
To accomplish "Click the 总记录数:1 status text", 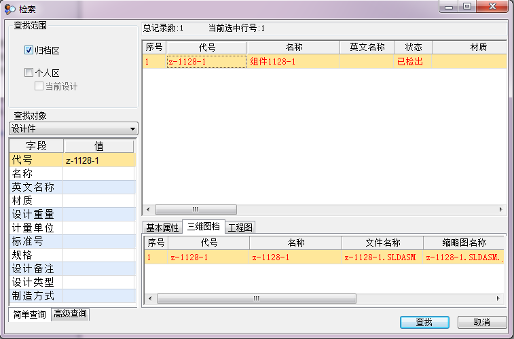I will [163, 29].
